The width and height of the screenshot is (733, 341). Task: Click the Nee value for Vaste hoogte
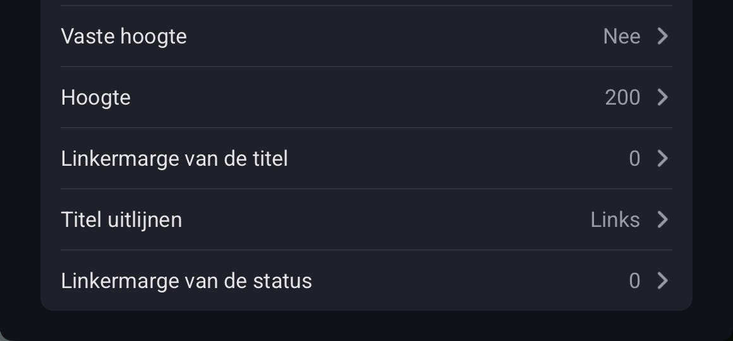click(x=622, y=37)
